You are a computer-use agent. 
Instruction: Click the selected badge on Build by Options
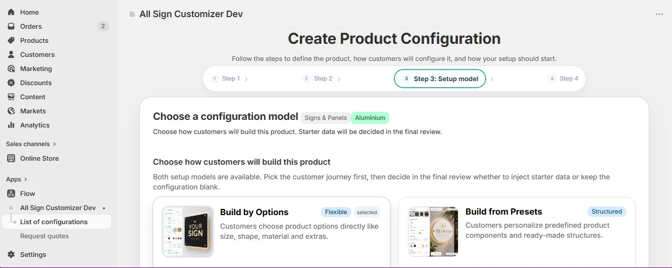click(367, 212)
